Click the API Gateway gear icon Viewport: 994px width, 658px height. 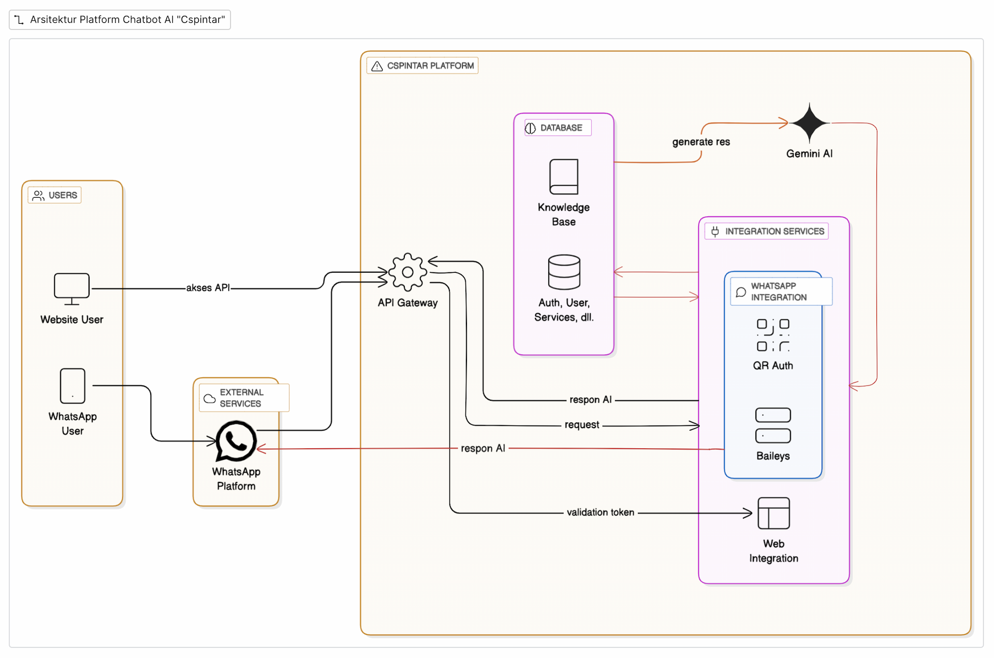tap(407, 272)
